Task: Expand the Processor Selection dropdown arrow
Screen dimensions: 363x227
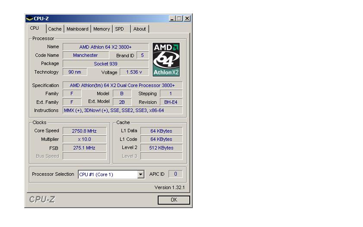Action: [x=140, y=174]
